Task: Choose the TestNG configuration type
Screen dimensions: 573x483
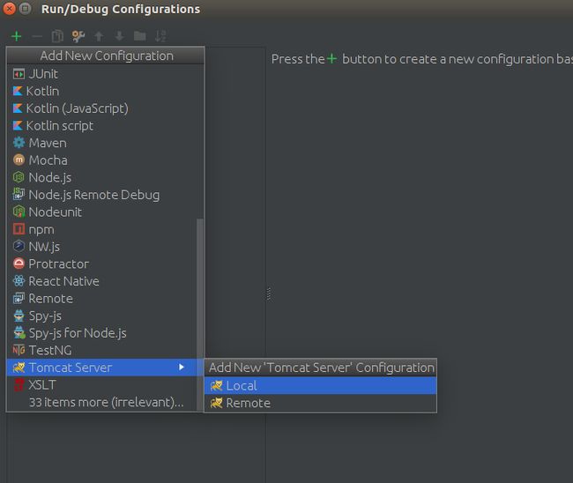Action: click(x=102, y=351)
